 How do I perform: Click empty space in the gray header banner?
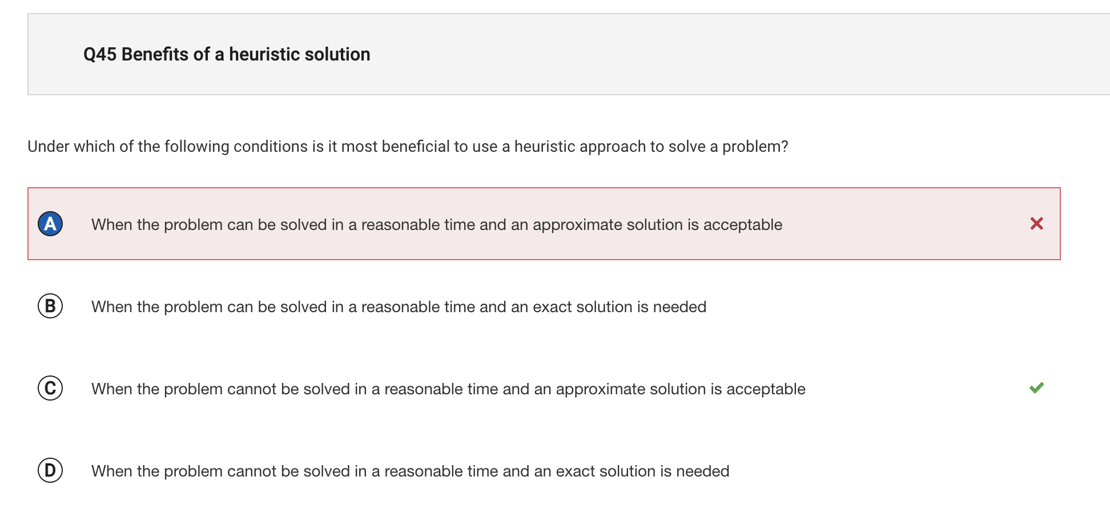(742, 54)
